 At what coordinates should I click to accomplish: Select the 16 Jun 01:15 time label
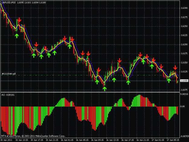[x=67, y=140]
